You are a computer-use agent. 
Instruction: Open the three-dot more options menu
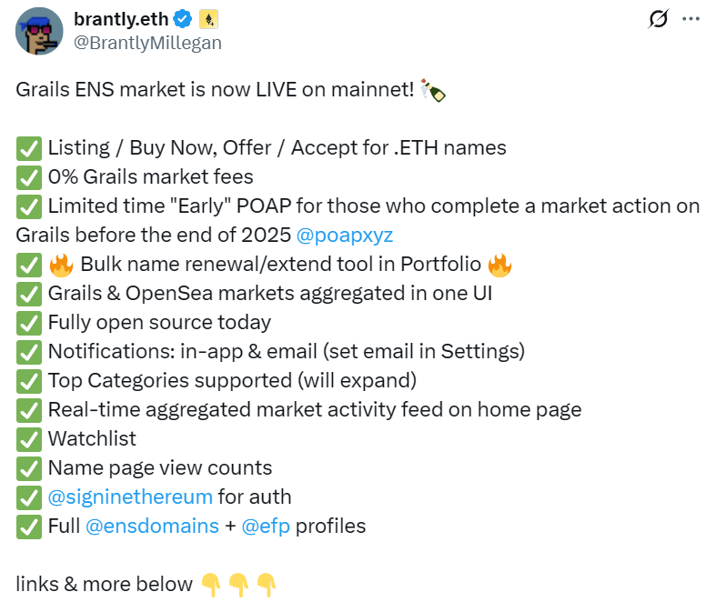(691, 19)
